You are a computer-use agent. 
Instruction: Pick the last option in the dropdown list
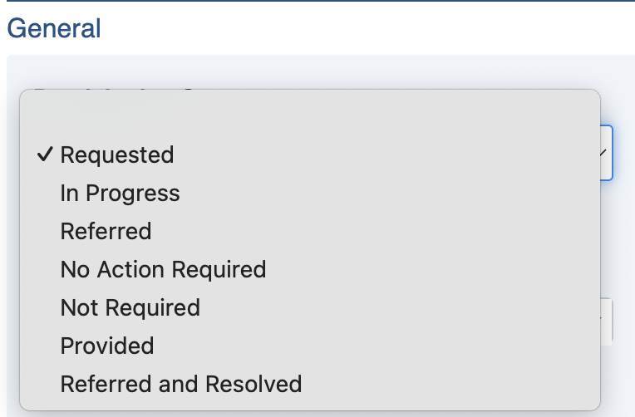click(180, 384)
